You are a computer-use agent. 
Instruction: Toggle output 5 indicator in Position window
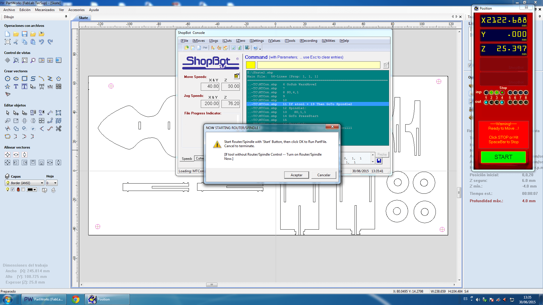point(510,102)
